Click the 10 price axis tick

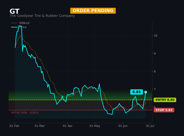click(156, 36)
